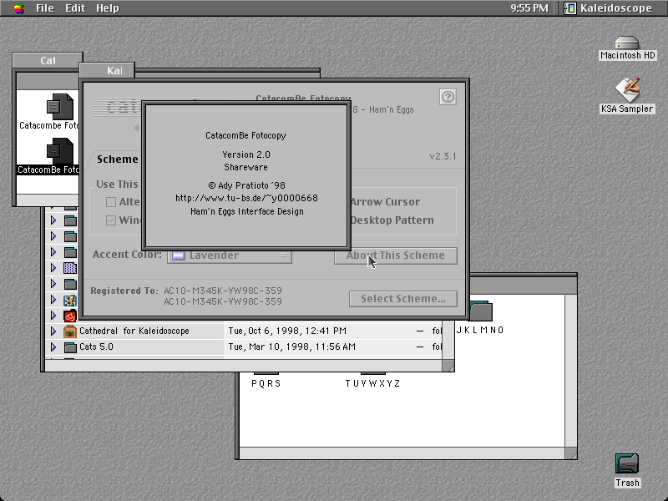This screenshot has height=501, width=668.
Task: Click the Tue, Oct 6, 1998, 12:41 PM date
Action: click(x=287, y=331)
